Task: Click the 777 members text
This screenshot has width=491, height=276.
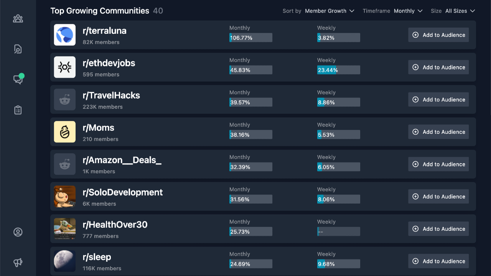Action: click(x=101, y=236)
